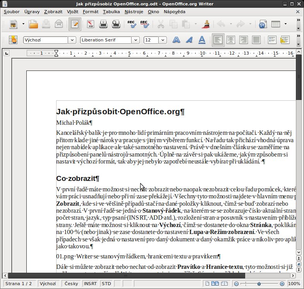Toggle Italic formatting icon

pos(189,40)
